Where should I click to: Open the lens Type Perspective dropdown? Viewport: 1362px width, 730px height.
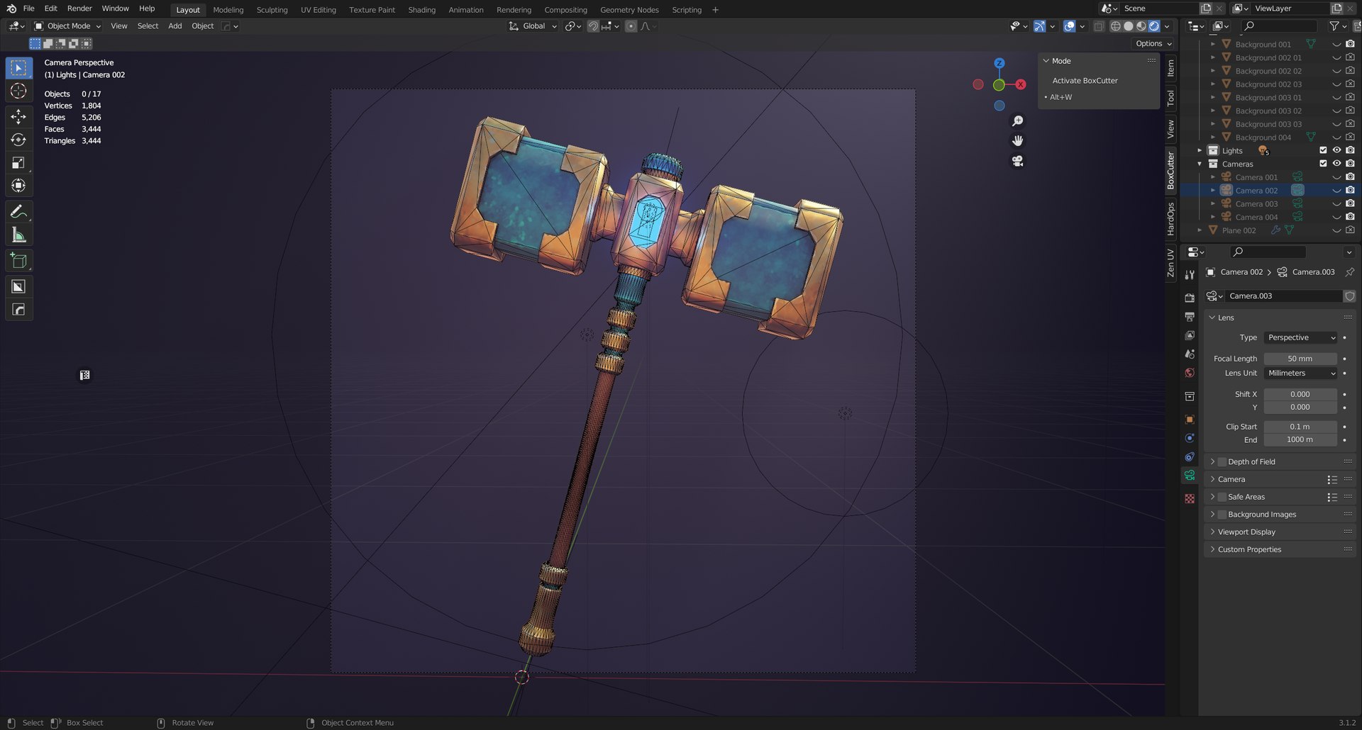pyautogui.click(x=1301, y=337)
